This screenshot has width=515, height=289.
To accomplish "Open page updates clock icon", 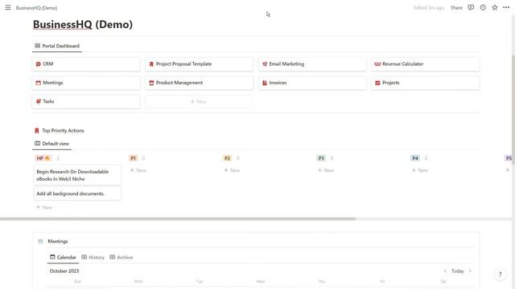I will click(483, 7).
